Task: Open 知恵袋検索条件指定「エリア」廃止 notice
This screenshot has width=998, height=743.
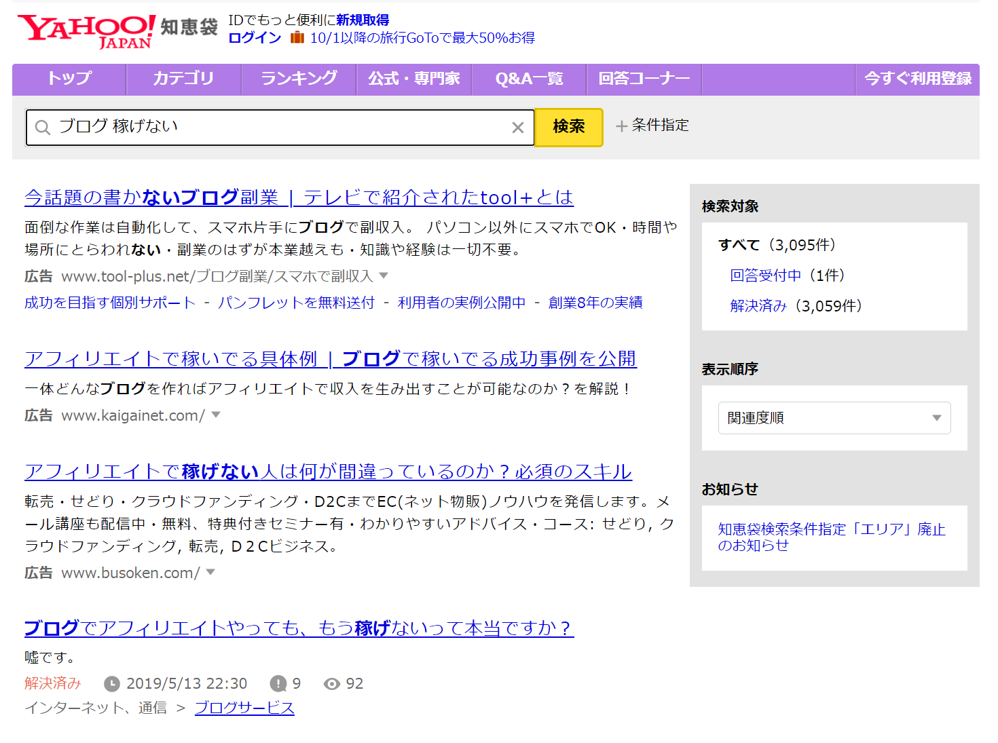Action: (832, 537)
